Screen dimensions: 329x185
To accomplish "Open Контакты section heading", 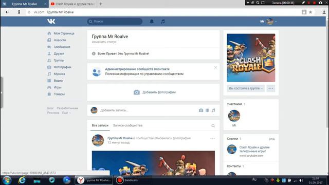I will (234, 166).
